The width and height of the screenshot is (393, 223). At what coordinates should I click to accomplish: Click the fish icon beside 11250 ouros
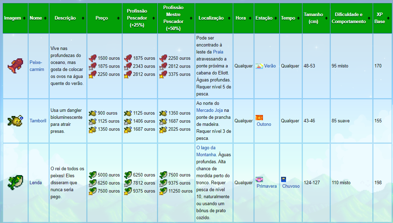coord(163,191)
